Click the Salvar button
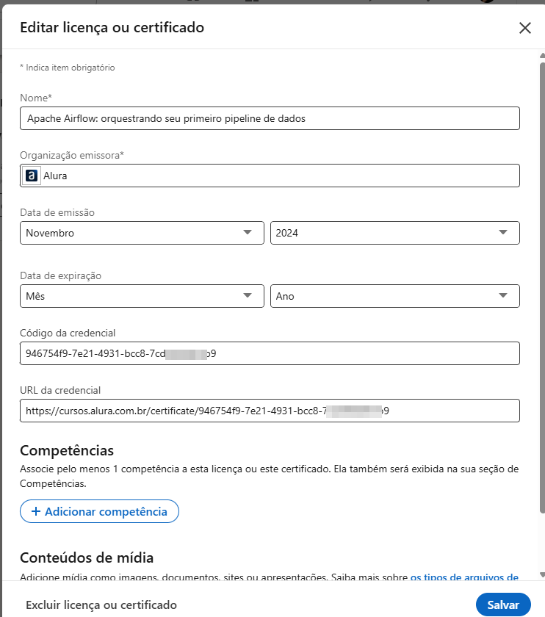This screenshot has height=617, width=545. coord(503,604)
